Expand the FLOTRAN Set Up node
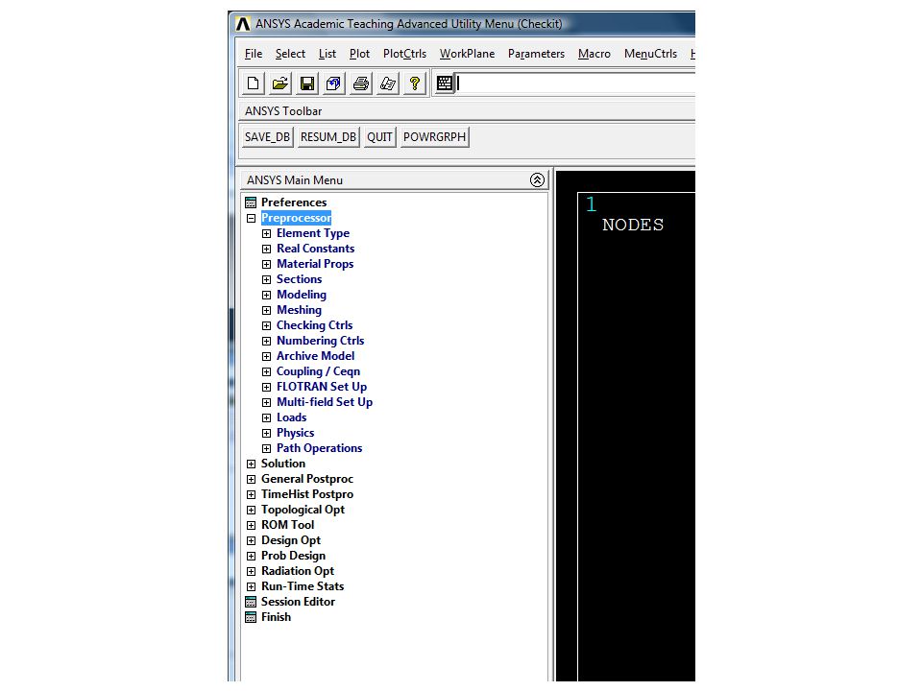Screen dimensions: 922x691 [266, 387]
